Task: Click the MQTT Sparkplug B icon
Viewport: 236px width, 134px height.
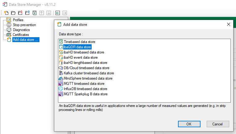Action: pos(61,94)
